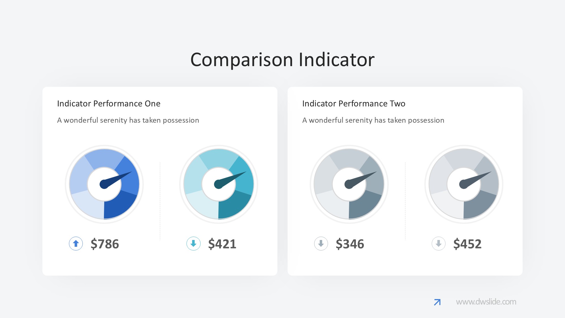This screenshot has height=318, width=565.
Task: Click the teal down arrow icon beside $421
Action: pyautogui.click(x=194, y=243)
